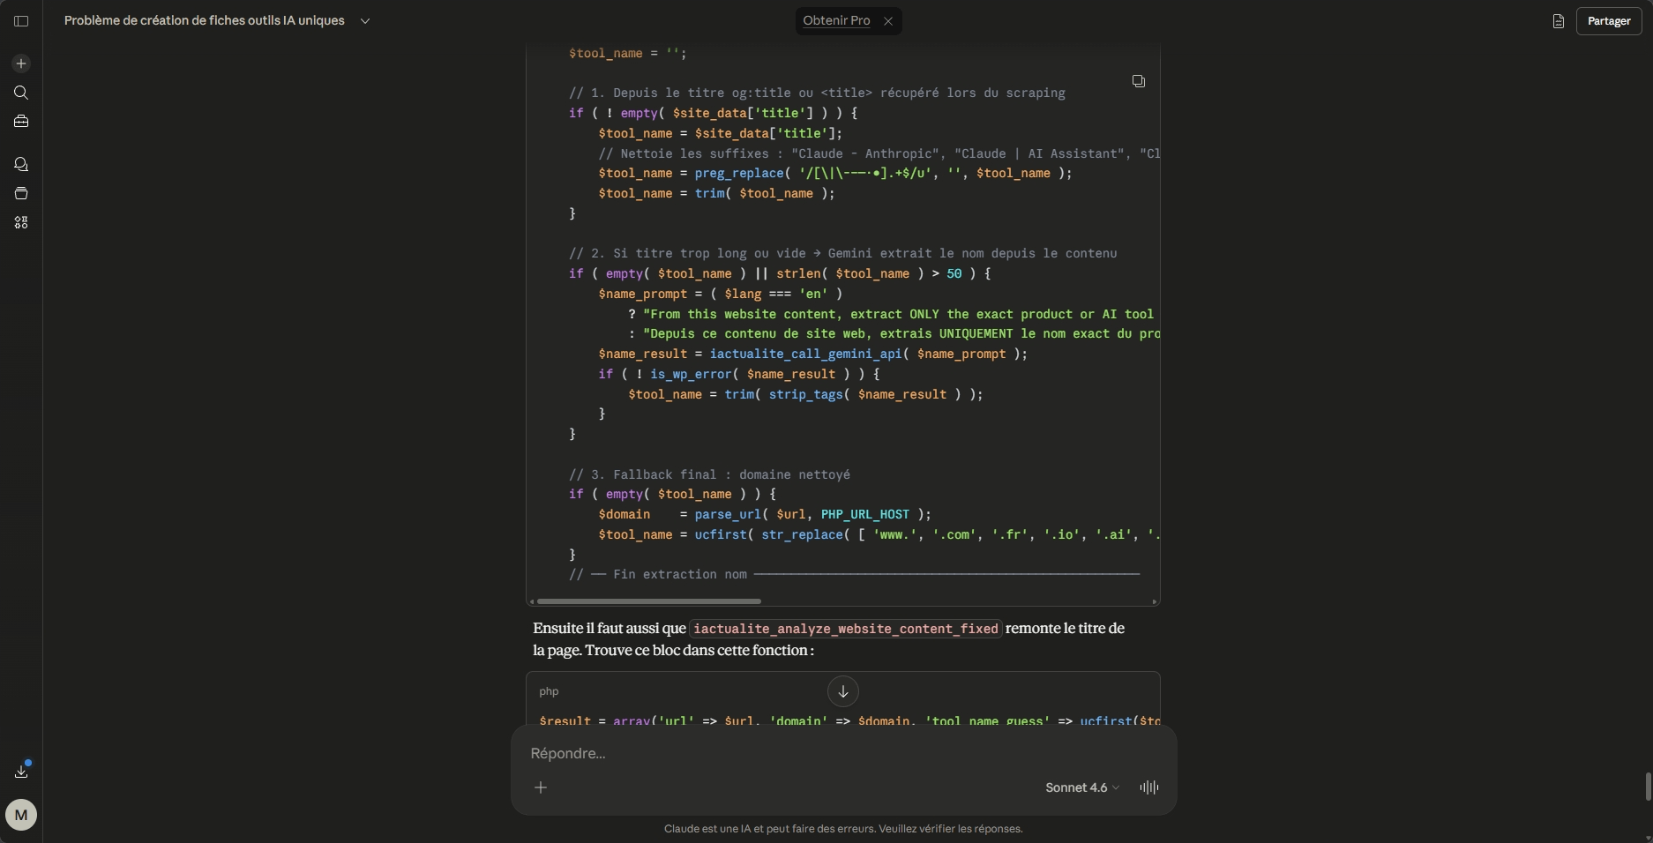This screenshot has width=1653, height=843.
Task: Click the Obtenir Pro link
Action: [835, 21]
